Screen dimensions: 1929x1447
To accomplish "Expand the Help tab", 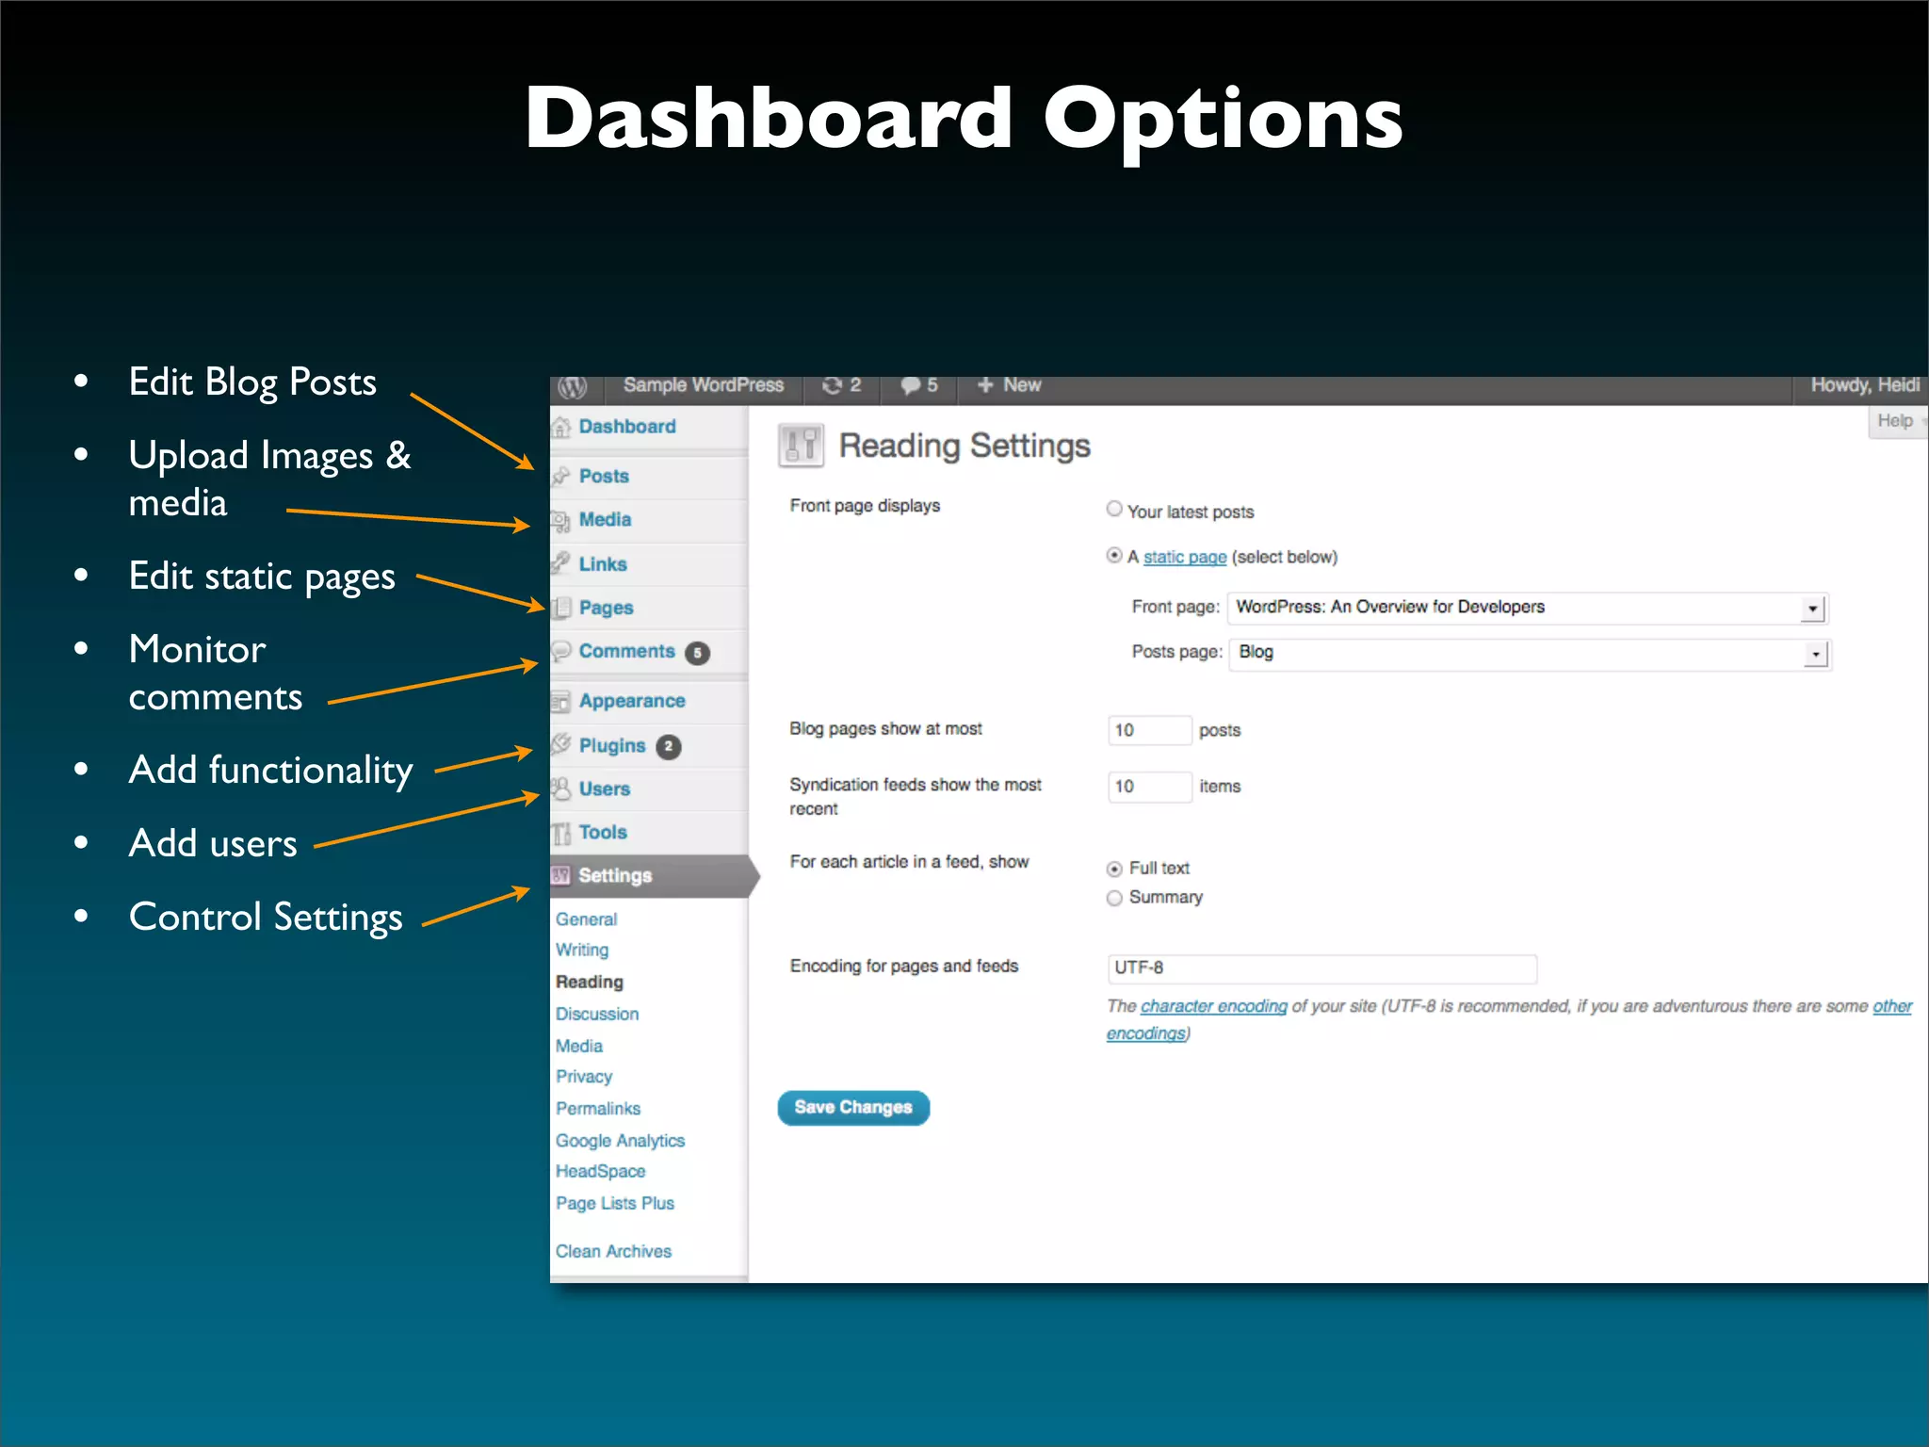I will 1897,421.
